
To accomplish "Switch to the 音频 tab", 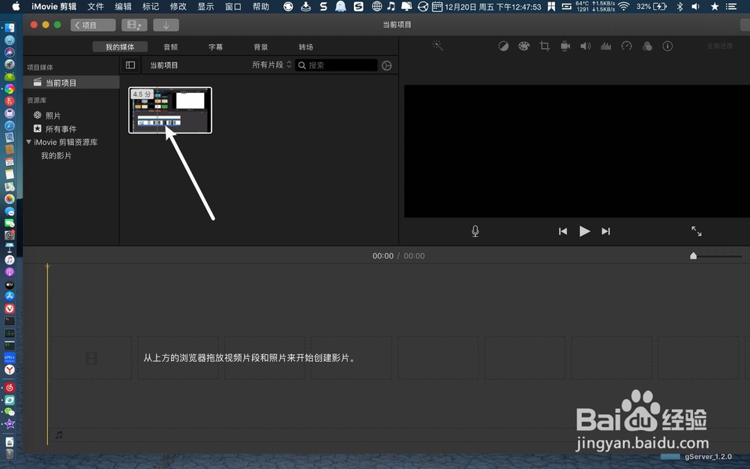I will tap(170, 46).
